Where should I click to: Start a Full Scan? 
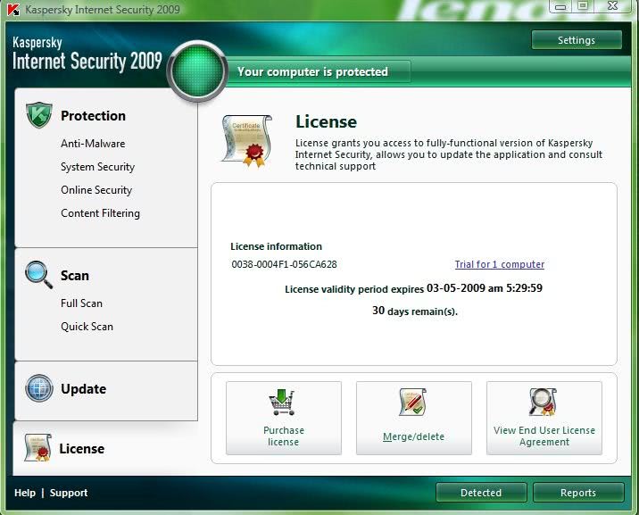click(x=81, y=303)
